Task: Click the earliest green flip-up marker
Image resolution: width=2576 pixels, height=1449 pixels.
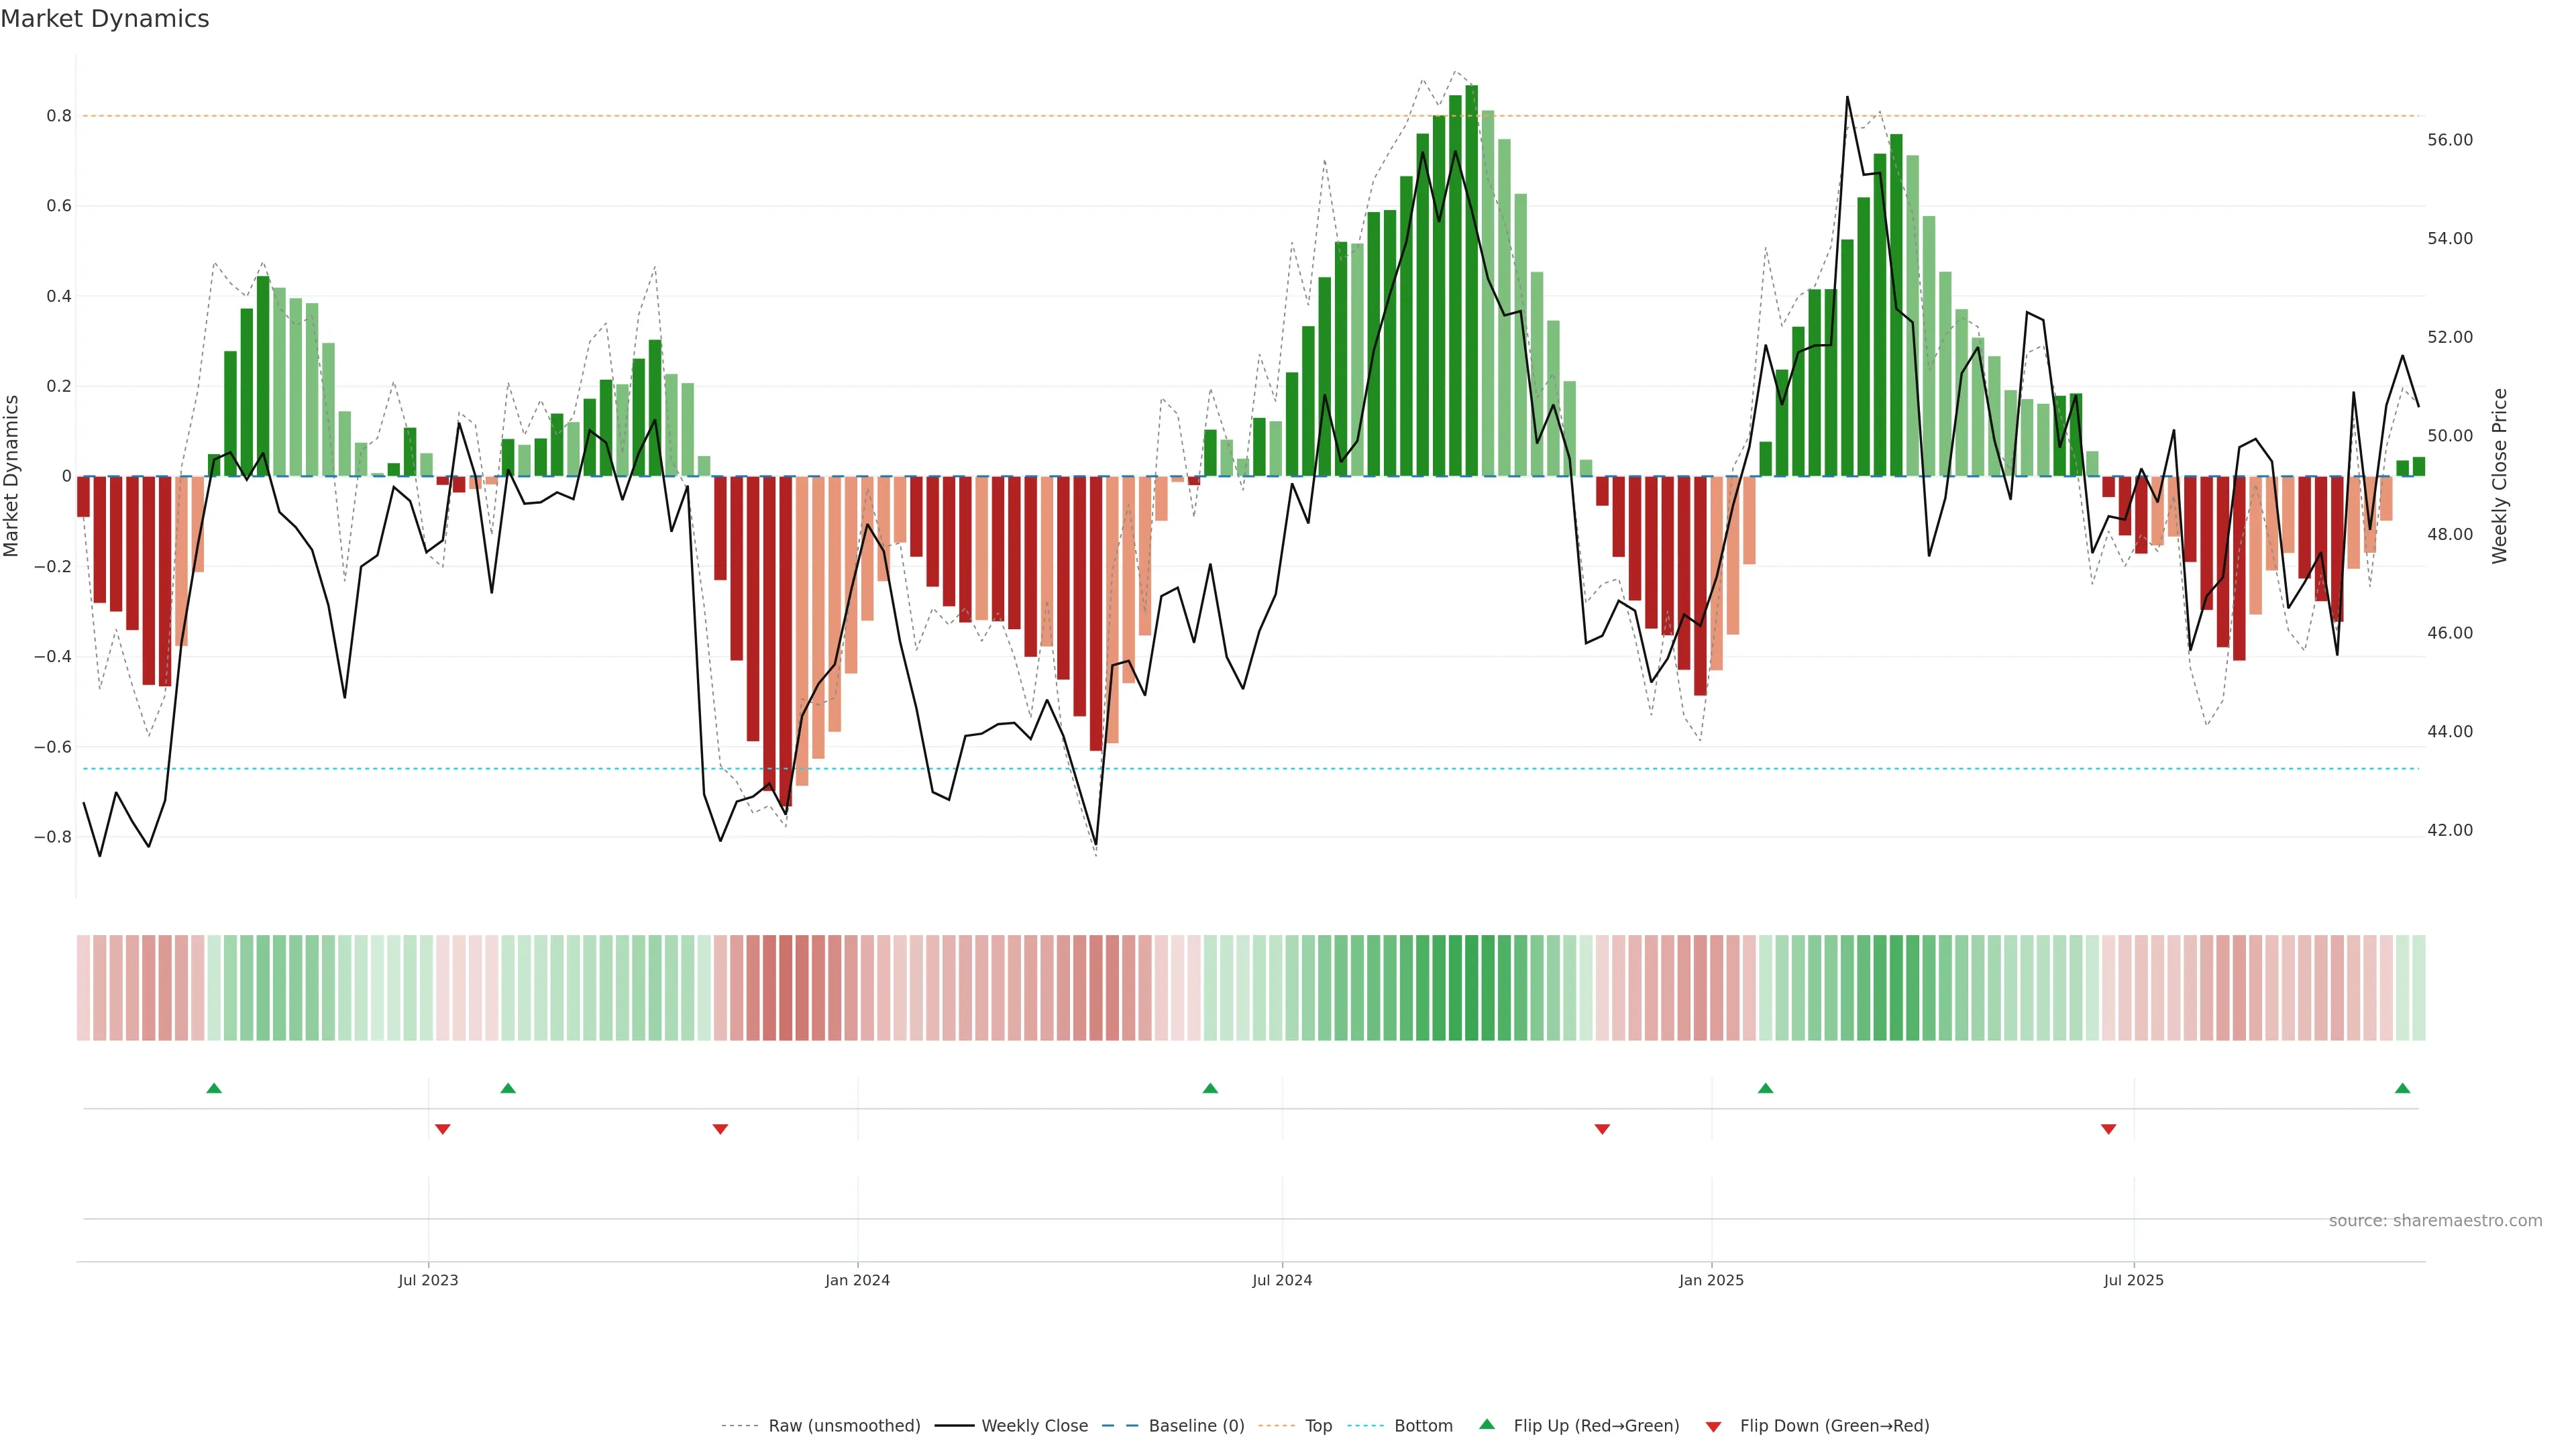Action: (x=214, y=1088)
